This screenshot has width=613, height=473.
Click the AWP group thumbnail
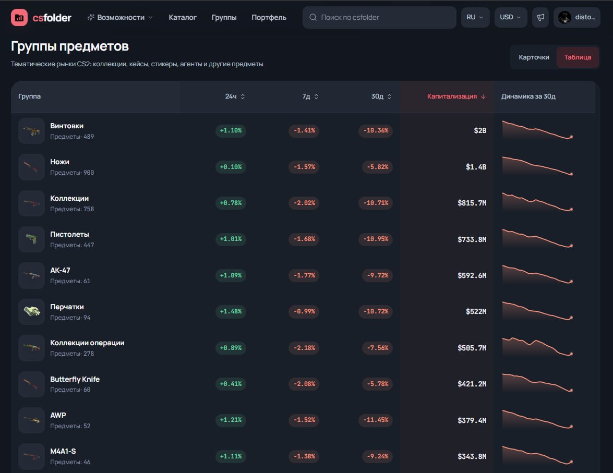click(32, 420)
